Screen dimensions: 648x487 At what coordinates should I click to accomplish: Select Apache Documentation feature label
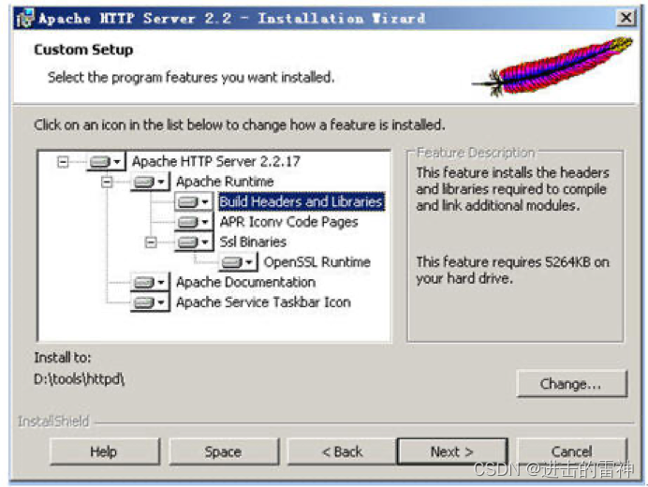(246, 282)
